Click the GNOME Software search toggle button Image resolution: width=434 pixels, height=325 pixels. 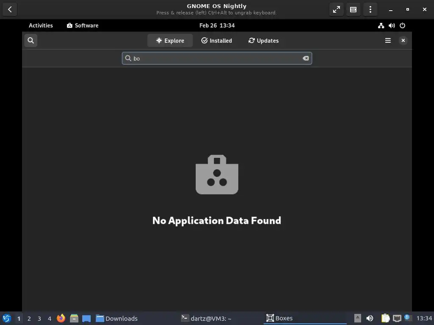click(31, 40)
